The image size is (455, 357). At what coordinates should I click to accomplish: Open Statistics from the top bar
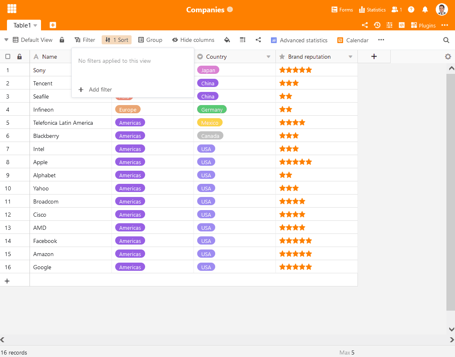click(372, 9)
